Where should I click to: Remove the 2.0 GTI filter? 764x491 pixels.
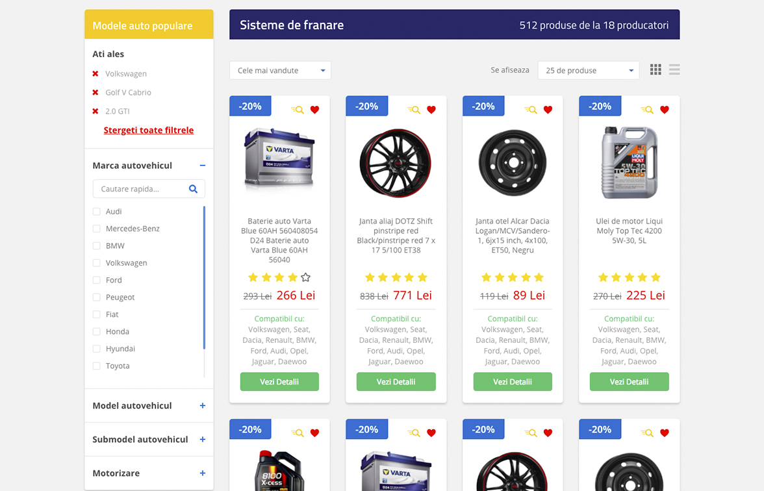point(96,112)
